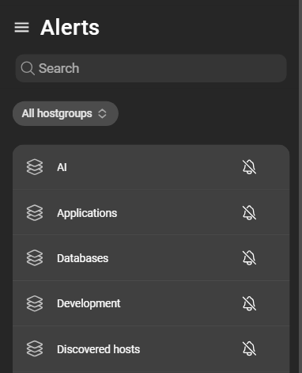Toggle notifications bell for Development
The width and height of the screenshot is (302, 373).
(249, 303)
